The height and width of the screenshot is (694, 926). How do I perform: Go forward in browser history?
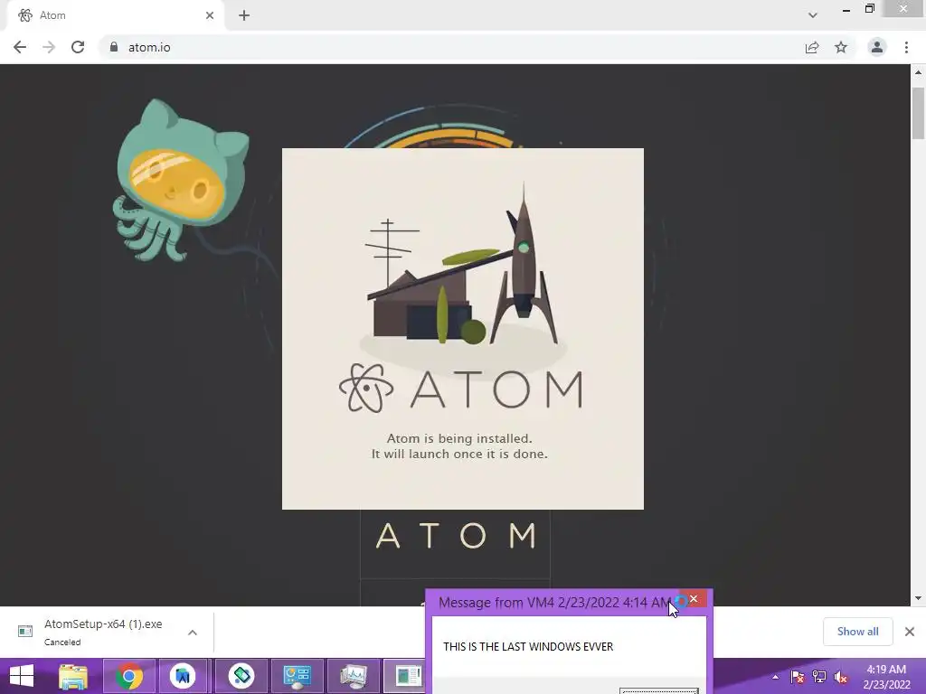(49, 47)
